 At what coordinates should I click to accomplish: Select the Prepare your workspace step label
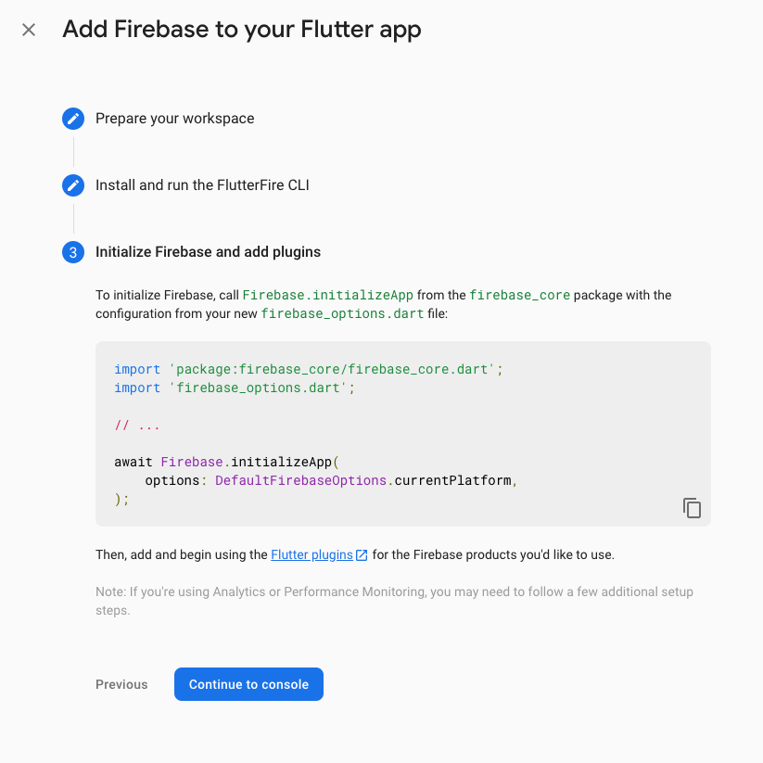pyautogui.click(x=174, y=118)
